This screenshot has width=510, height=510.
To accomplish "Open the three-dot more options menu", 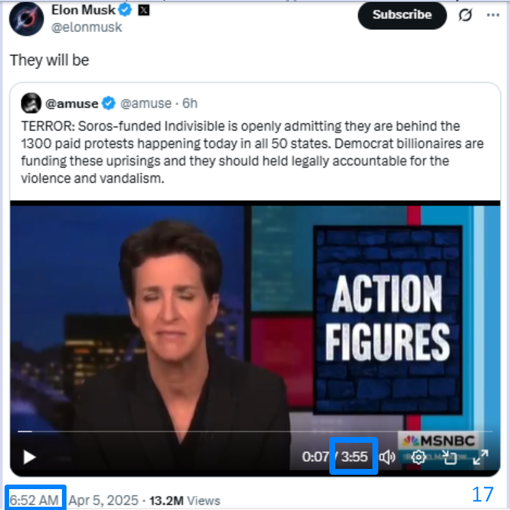I will pyautogui.click(x=493, y=15).
